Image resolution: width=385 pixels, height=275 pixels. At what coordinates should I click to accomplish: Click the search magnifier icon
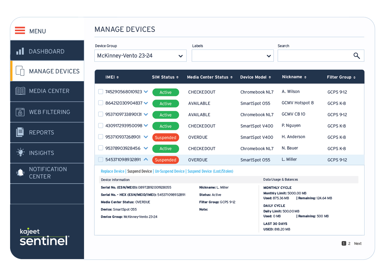[356, 56]
